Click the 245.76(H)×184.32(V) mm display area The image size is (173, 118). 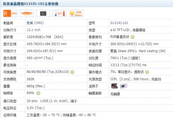(x=47, y=44)
